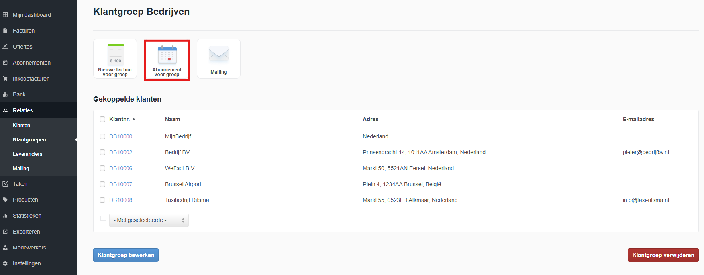Click the Mailing envelope icon

(219, 55)
